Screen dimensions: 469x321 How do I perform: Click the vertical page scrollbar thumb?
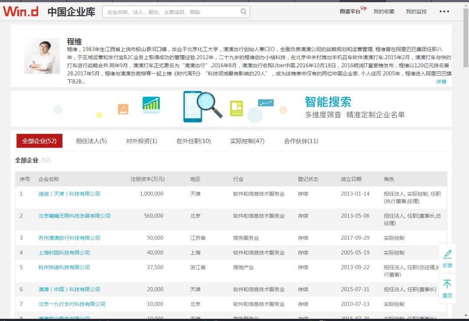pos(466,37)
